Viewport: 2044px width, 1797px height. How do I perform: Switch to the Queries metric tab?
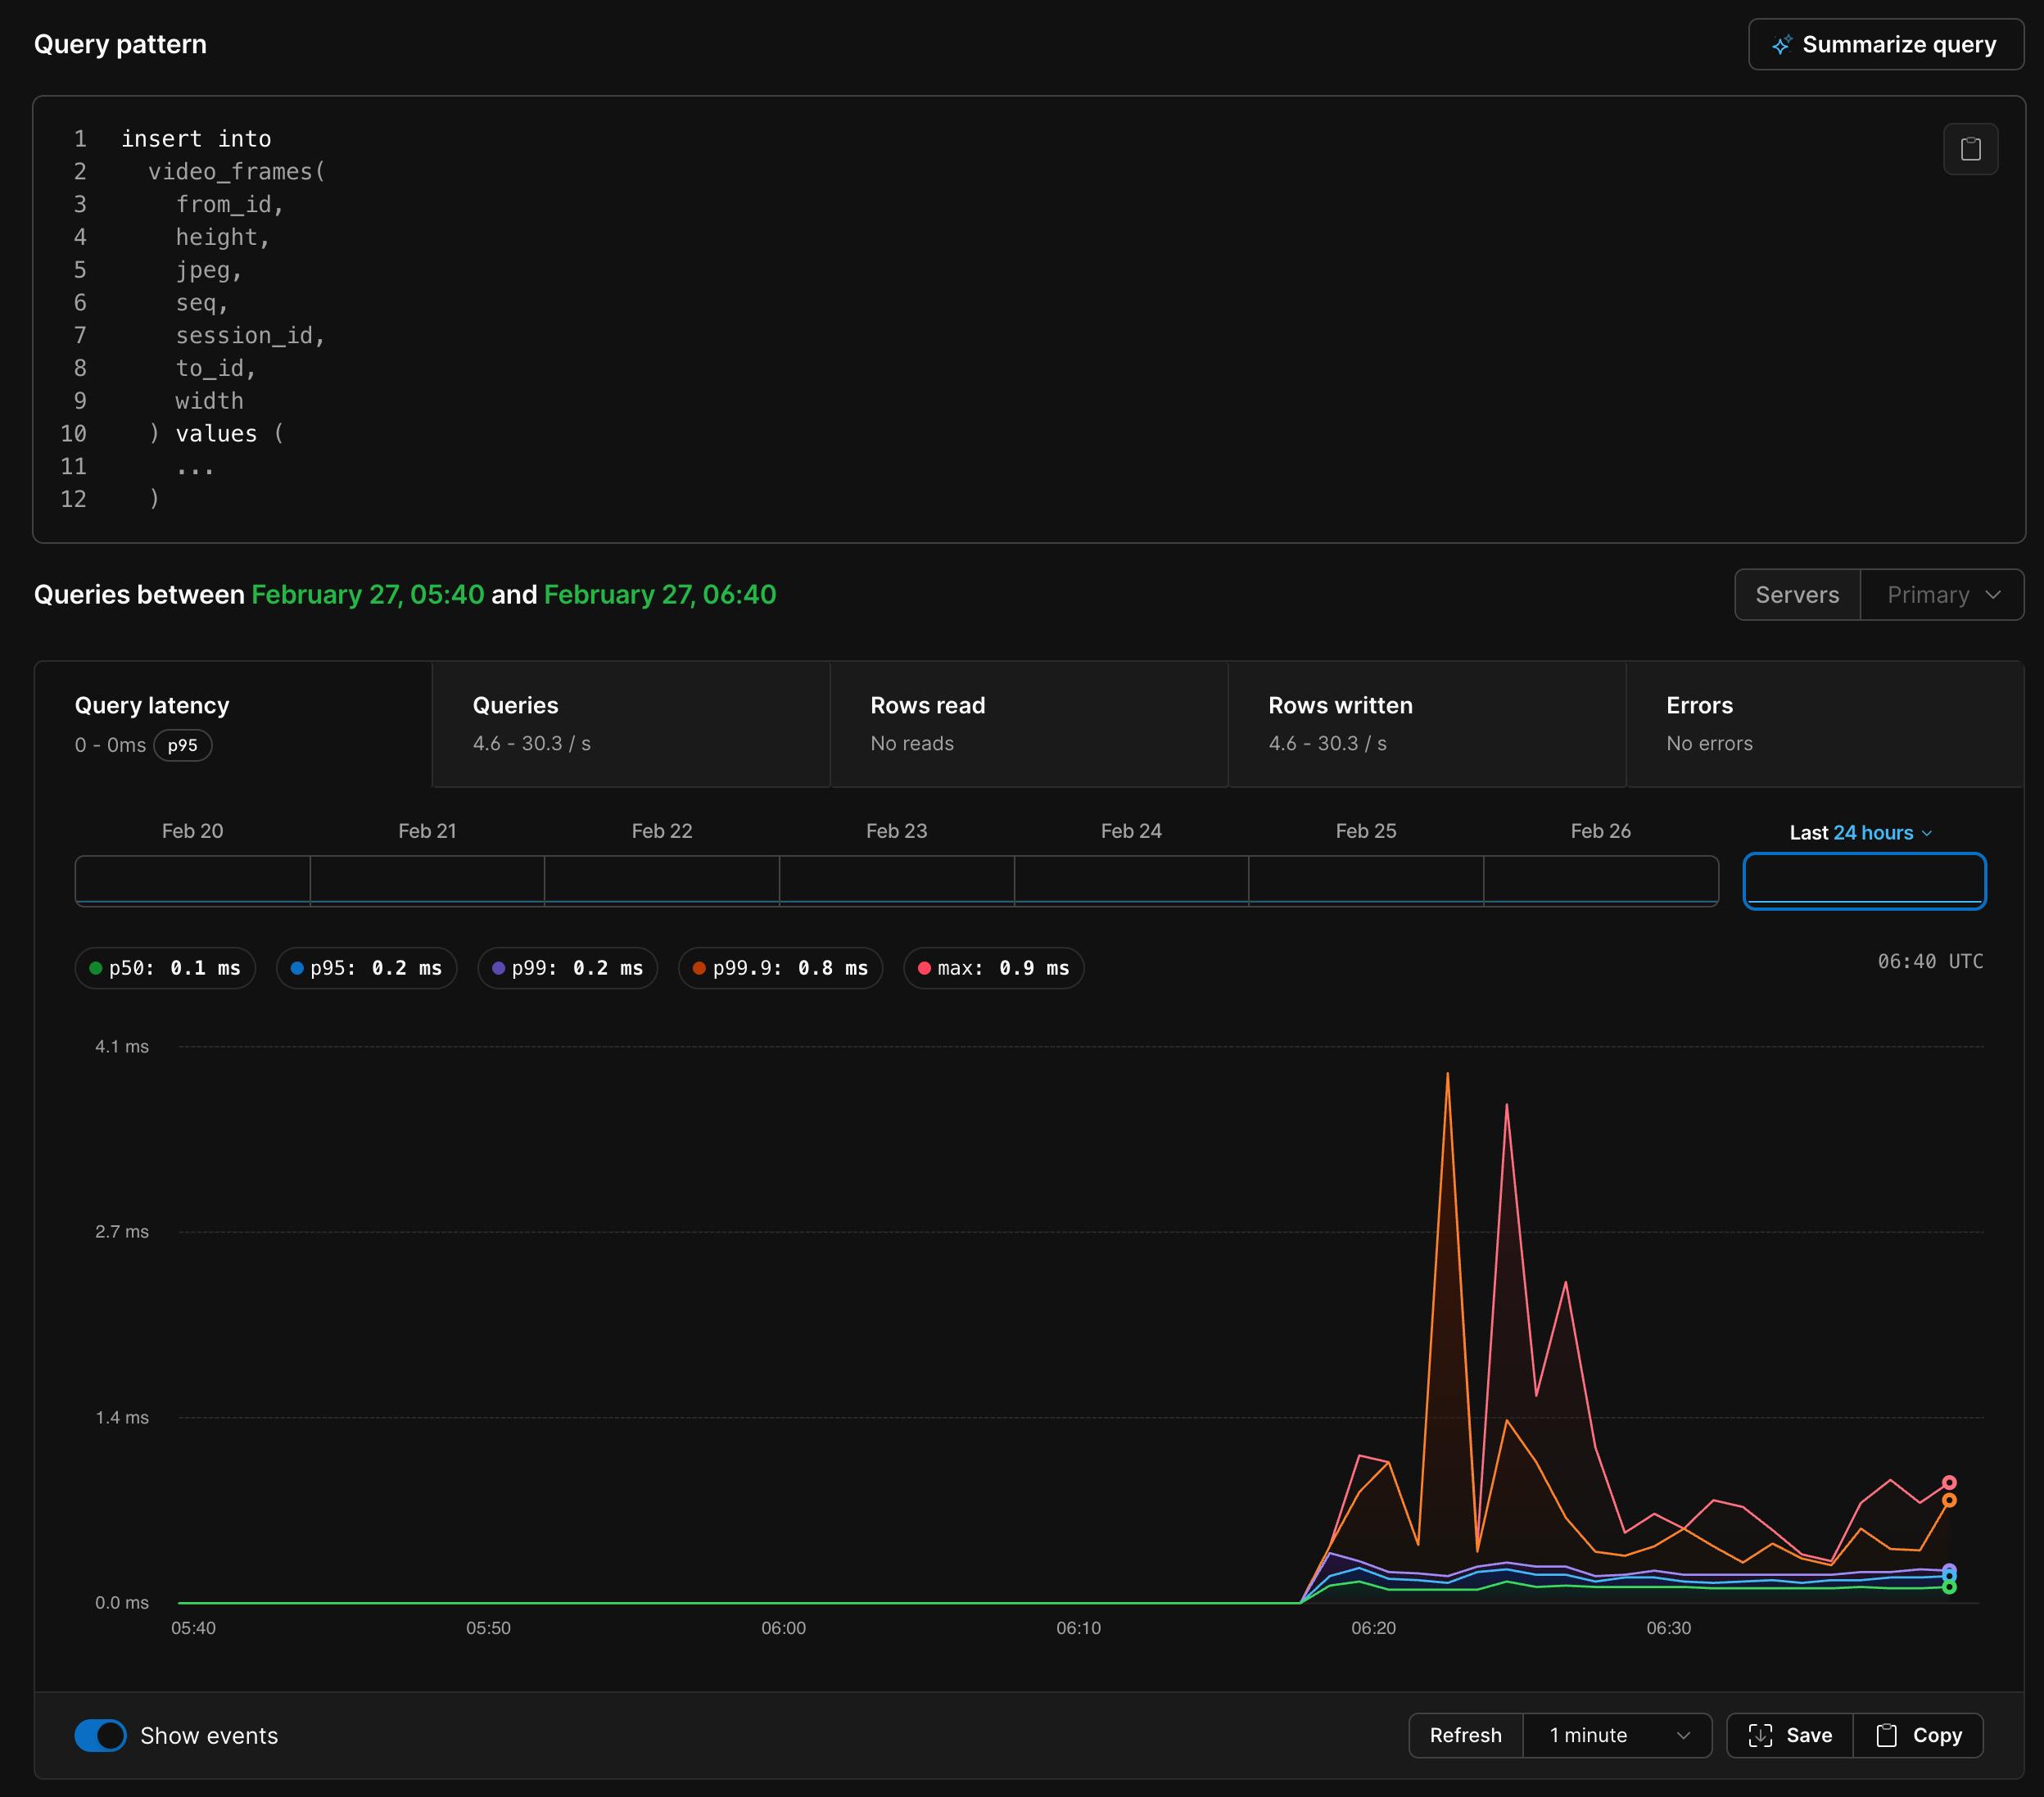pyautogui.click(x=630, y=724)
